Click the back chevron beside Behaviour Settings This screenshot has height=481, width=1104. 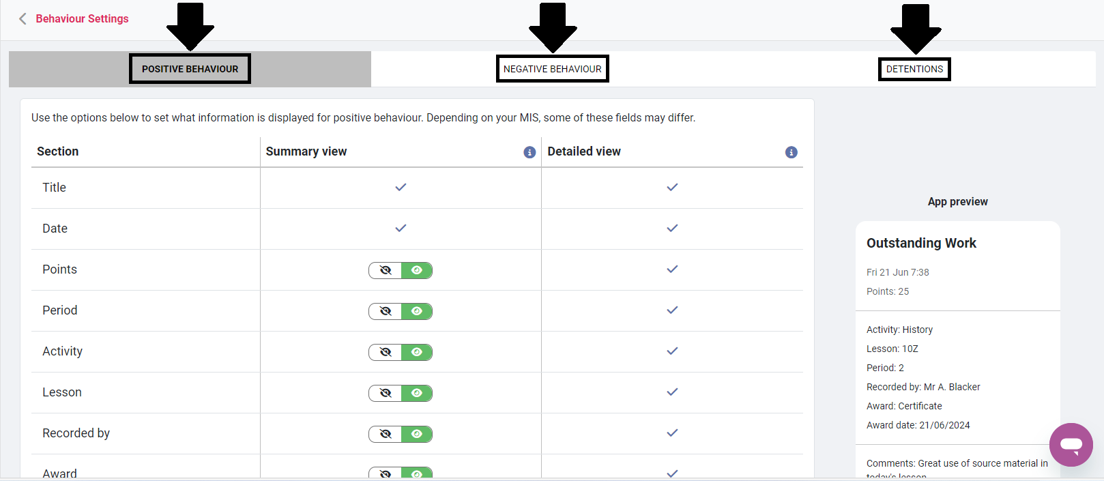23,19
